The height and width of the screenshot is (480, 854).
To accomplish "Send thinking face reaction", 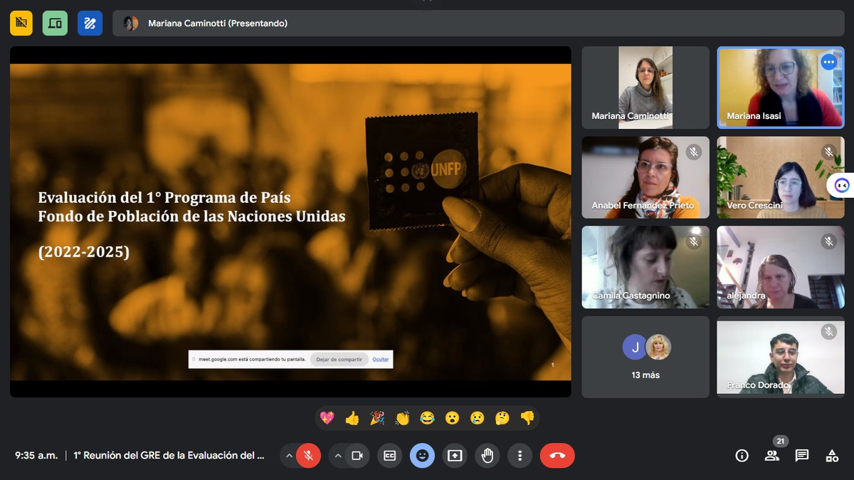I will point(502,418).
